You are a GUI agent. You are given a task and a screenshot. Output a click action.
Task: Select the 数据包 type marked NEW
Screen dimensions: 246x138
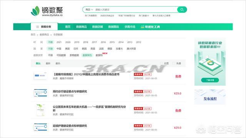click(99, 55)
